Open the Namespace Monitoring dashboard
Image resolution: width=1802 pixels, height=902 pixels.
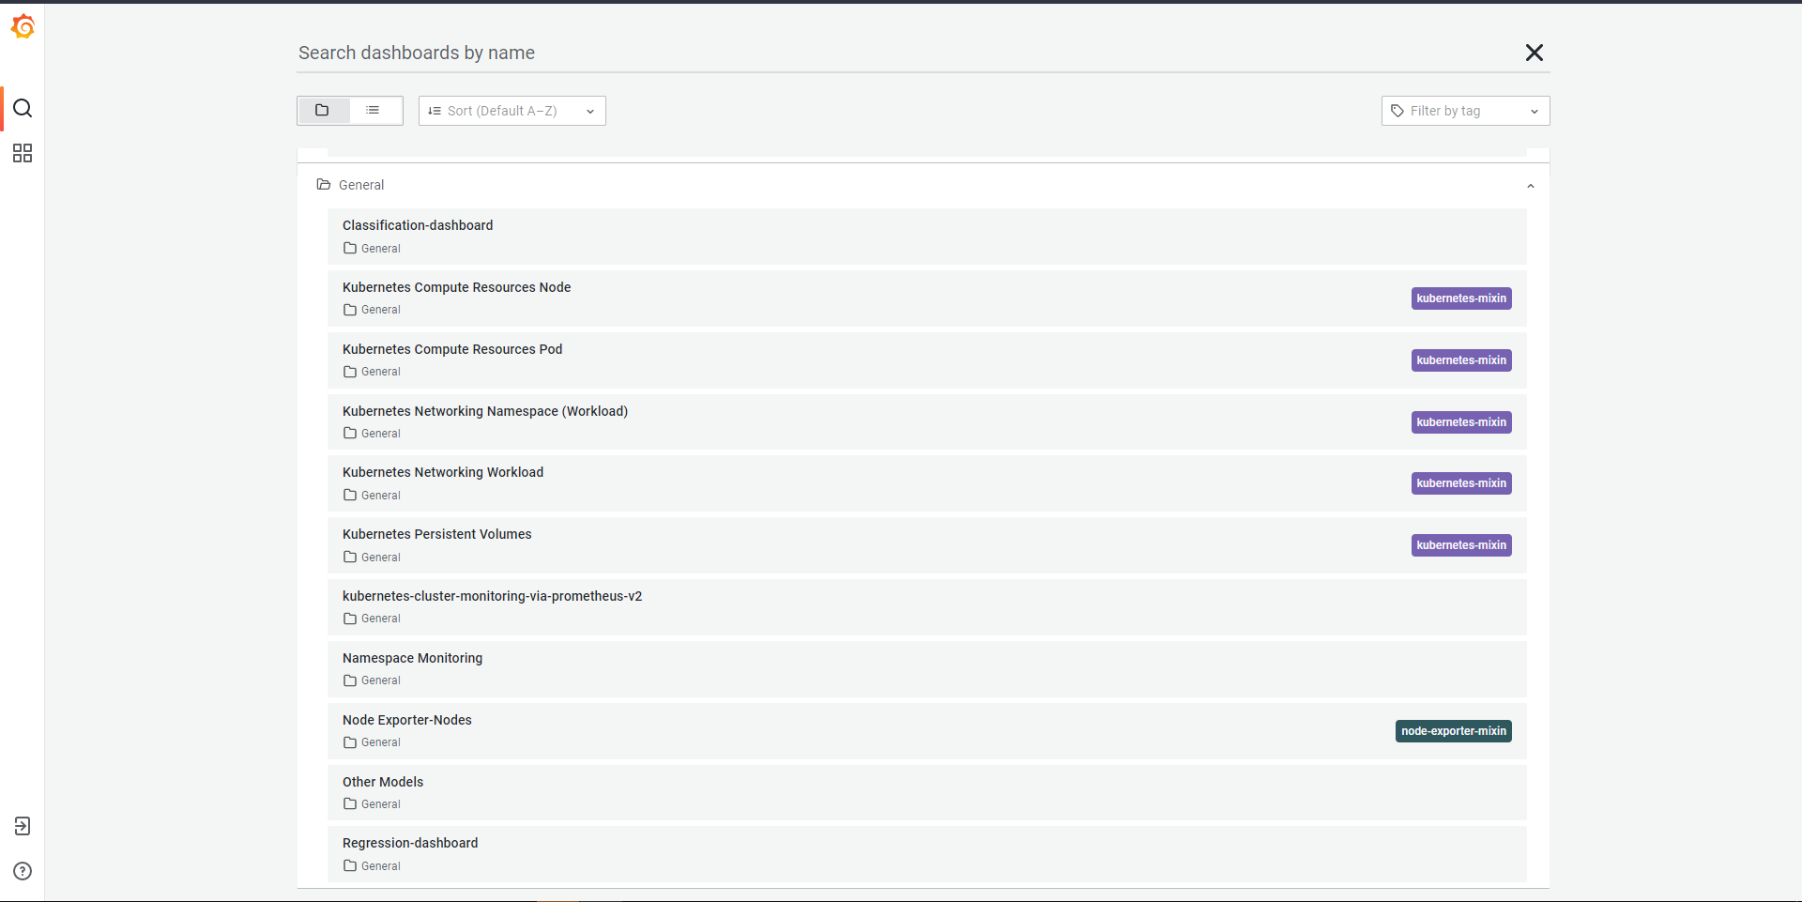pos(927,669)
